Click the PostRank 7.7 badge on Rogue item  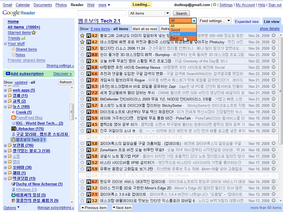(x=92, y=80)
